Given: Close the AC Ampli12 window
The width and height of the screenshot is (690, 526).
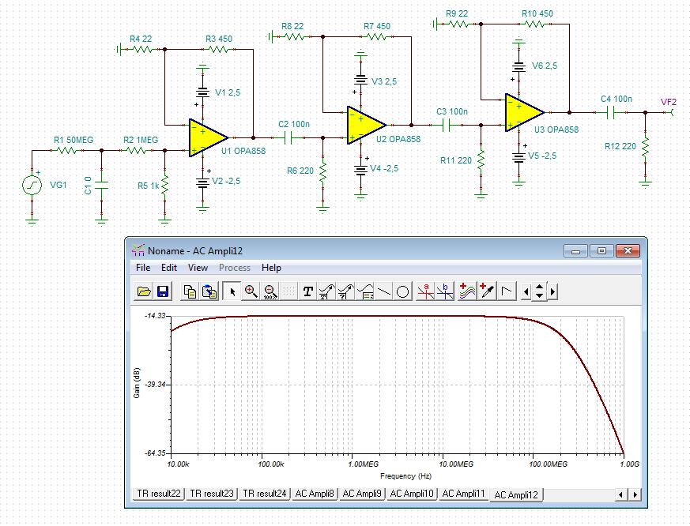Looking at the screenshot, I should [628, 251].
